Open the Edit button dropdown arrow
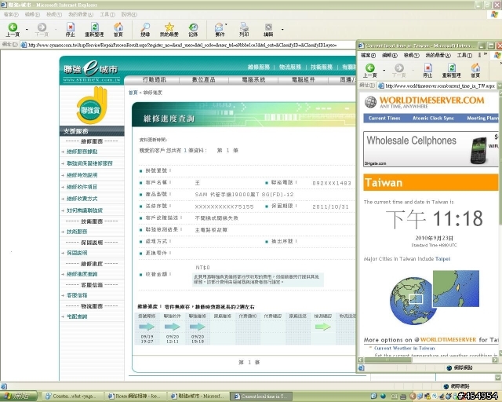This screenshot has width=502, height=402. pos(282,30)
